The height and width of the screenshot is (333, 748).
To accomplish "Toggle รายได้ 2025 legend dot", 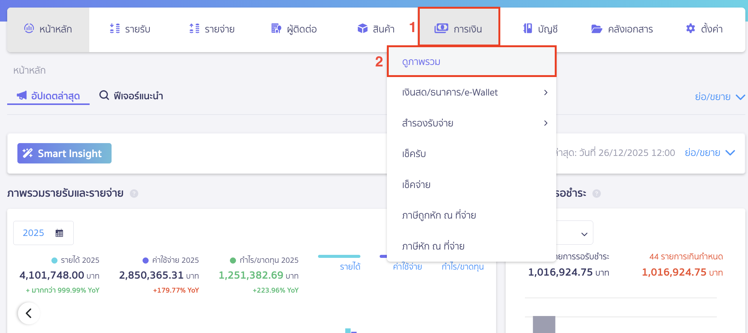I will (x=54, y=261).
